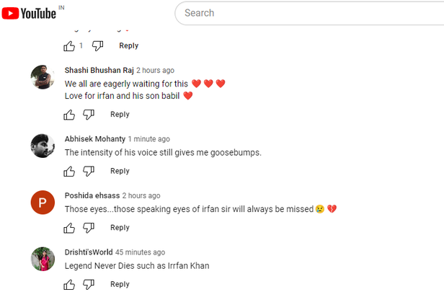Open Poshida ehsass's orange P avatar
444x297 pixels.
pos(43,203)
